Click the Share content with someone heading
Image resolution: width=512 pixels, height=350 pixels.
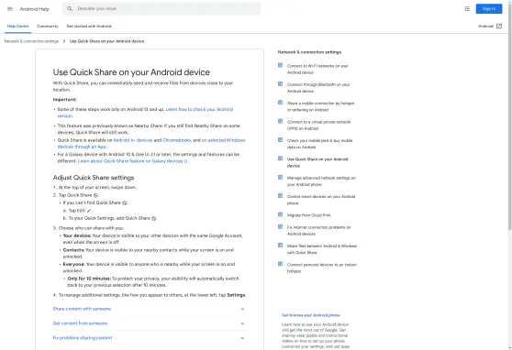coord(82,309)
